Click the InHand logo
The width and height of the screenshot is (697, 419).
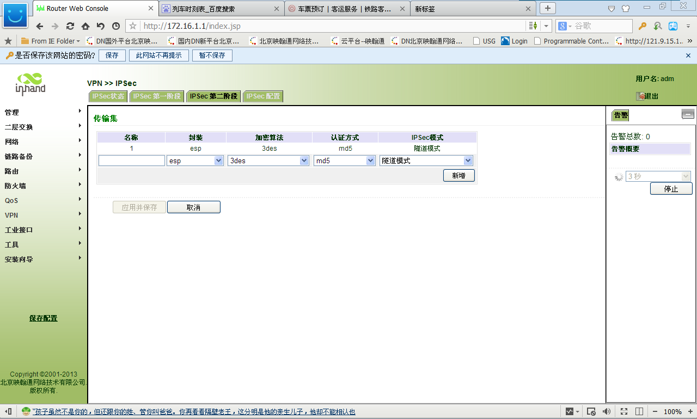point(30,83)
